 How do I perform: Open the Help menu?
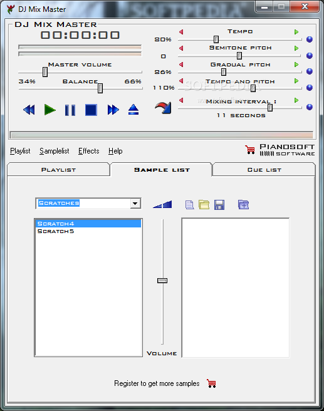coord(115,151)
